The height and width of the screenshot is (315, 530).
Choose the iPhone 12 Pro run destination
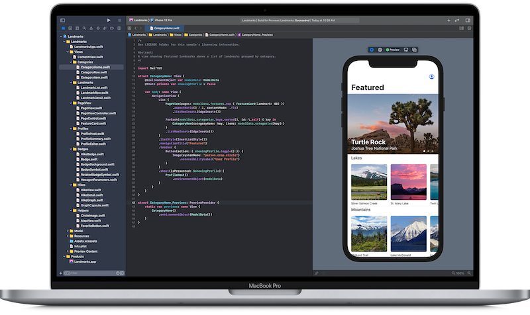162,21
